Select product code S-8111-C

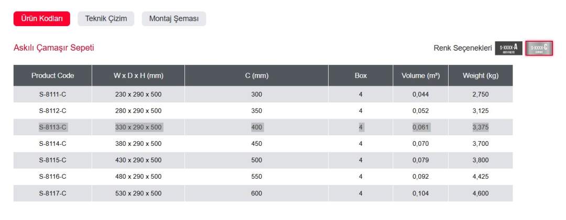pos(52,95)
